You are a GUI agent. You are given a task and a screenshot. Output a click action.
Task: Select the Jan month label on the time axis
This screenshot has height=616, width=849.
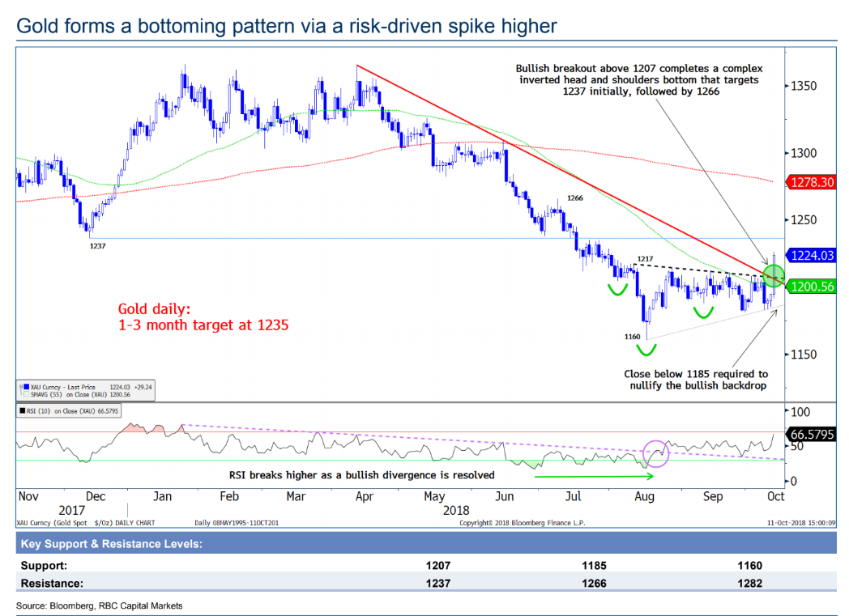click(163, 496)
